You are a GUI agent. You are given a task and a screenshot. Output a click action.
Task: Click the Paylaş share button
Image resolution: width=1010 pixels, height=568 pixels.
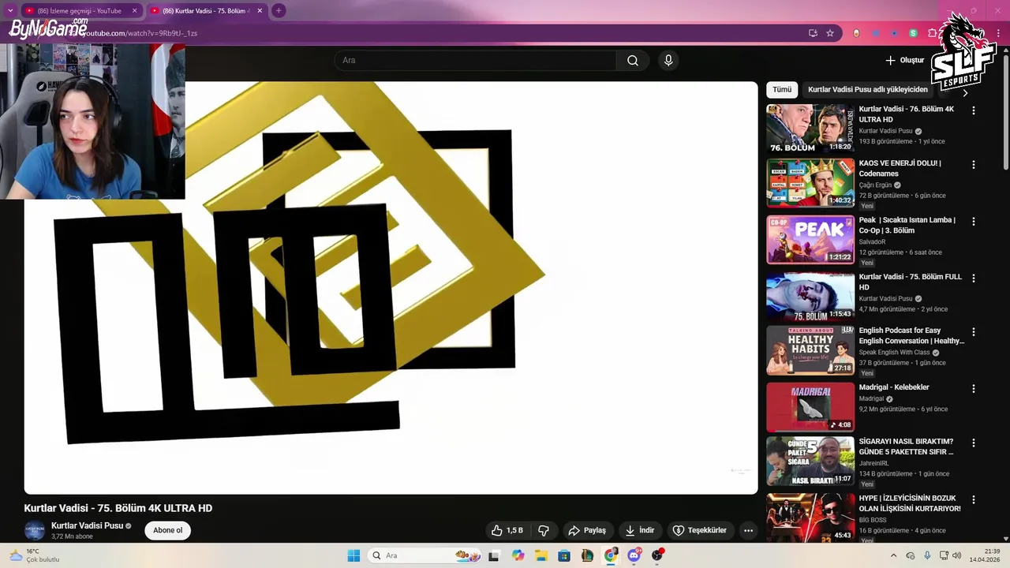[x=588, y=531]
